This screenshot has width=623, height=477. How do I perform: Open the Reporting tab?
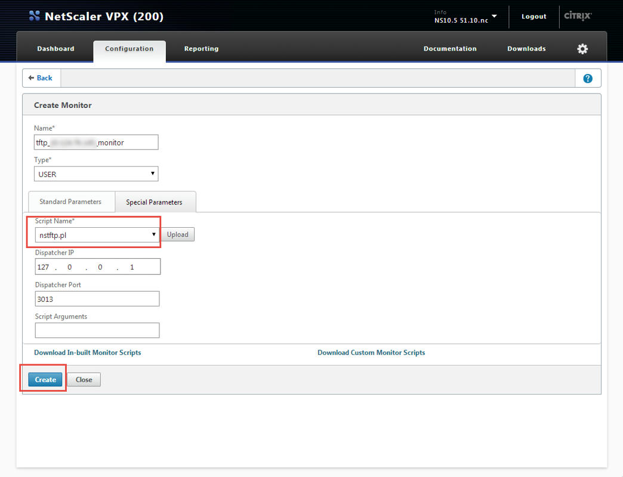point(201,49)
